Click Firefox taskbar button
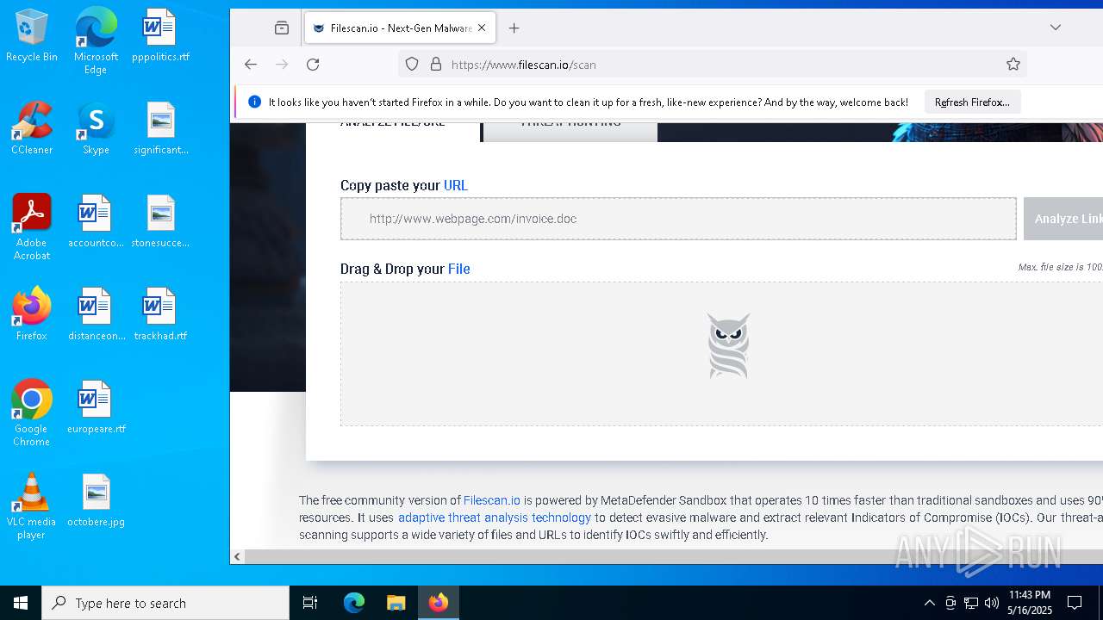1103x620 pixels. coord(439,603)
